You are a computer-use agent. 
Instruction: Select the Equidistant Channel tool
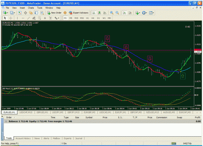(34, 18)
